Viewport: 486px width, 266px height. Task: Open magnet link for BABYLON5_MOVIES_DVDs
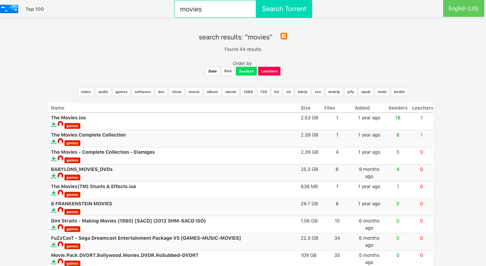click(x=60, y=176)
